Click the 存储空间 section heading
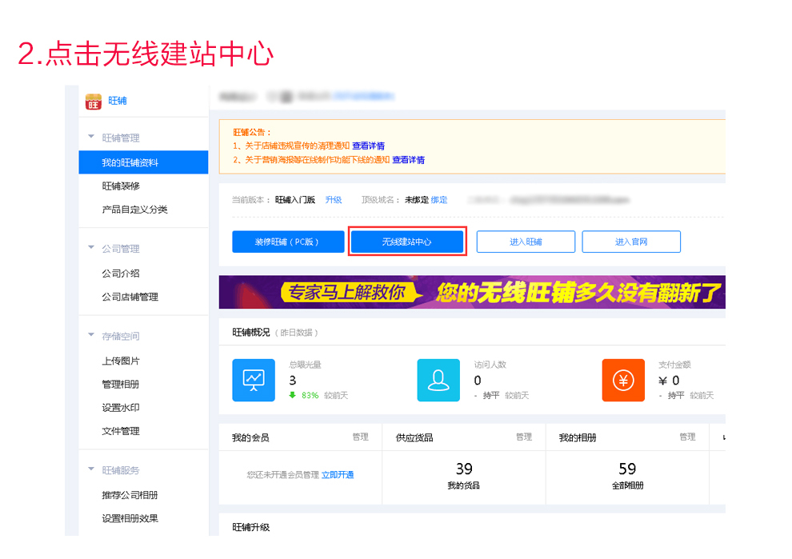Screen dimensions: 792x559 click(x=121, y=336)
